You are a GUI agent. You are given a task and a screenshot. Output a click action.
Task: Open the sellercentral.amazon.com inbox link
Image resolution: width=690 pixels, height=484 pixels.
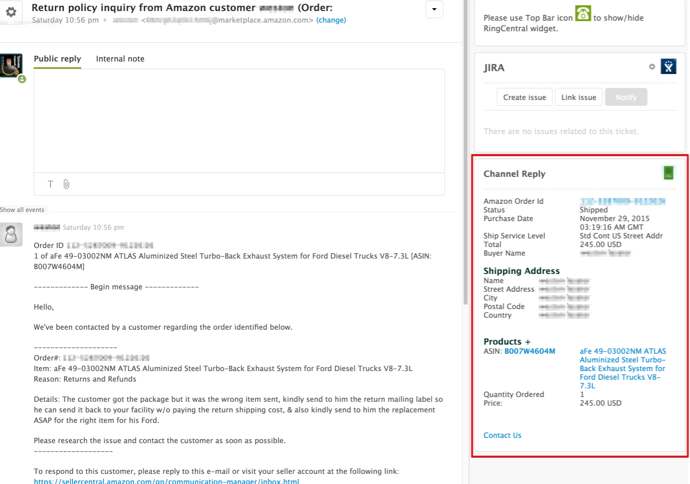pos(166,481)
